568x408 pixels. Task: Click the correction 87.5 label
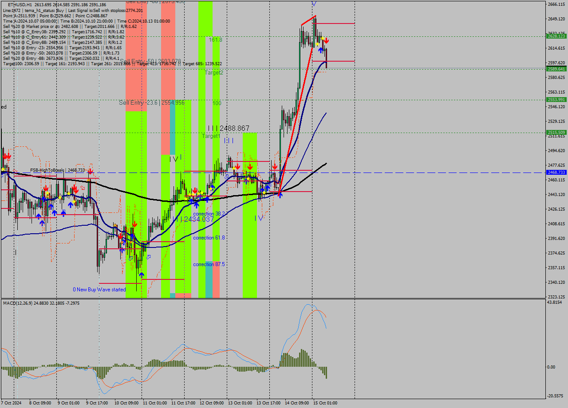tap(209, 264)
